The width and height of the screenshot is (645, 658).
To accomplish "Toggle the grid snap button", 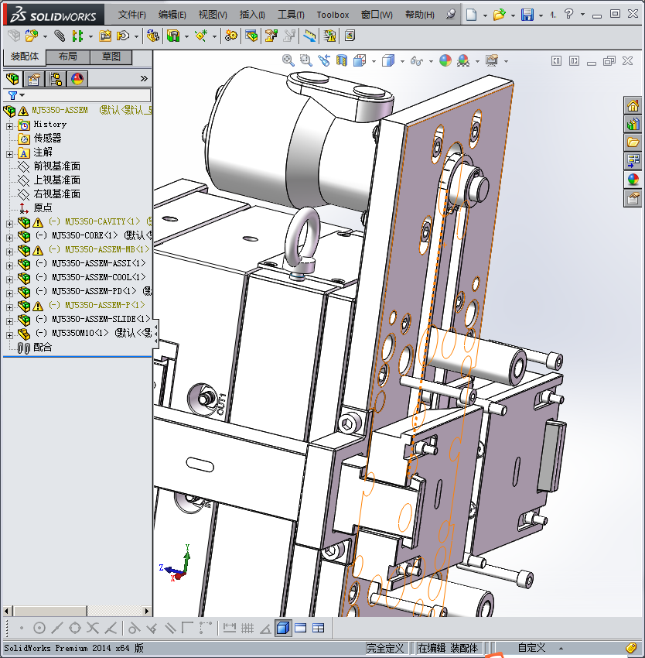I will point(247,629).
